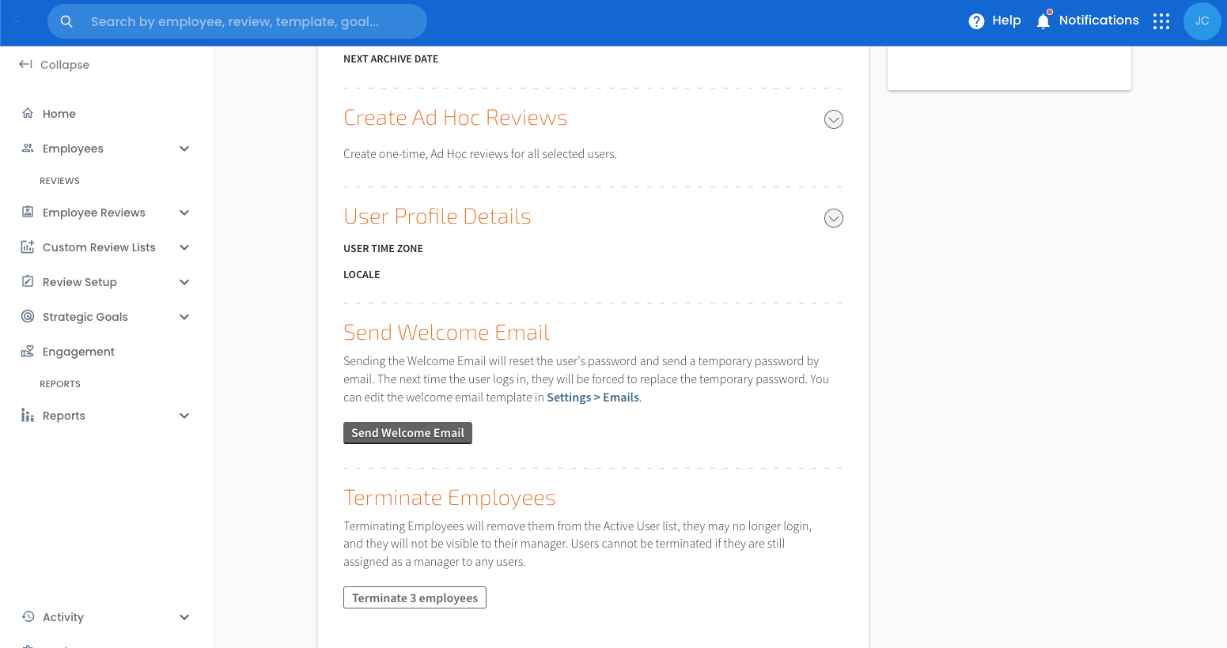Click Collapse to shrink the sidebar
This screenshot has width=1227, height=648.
(65, 65)
